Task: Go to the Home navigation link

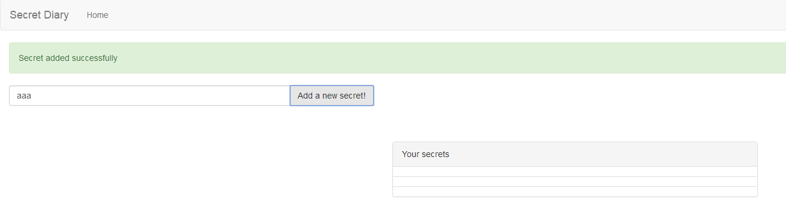Action: coord(98,15)
